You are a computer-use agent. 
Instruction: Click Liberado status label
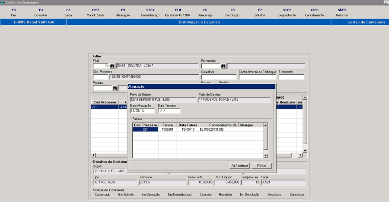[206, 195]
